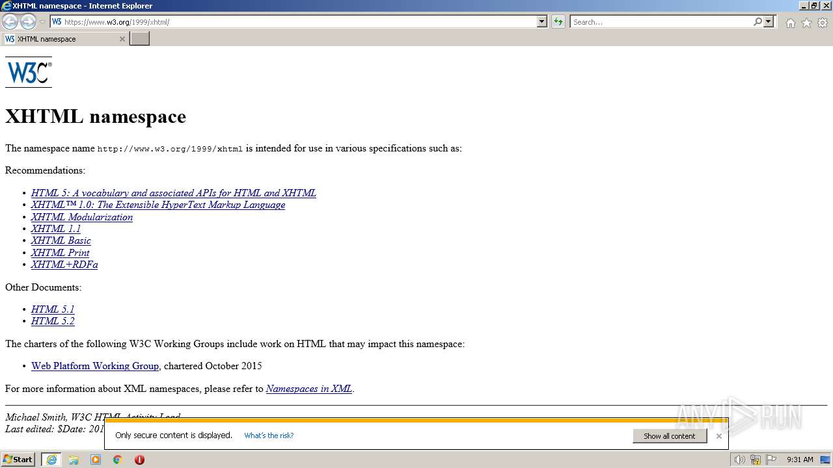Open the Windows Start menu
833x468 pixels.
tap(18, 460)
